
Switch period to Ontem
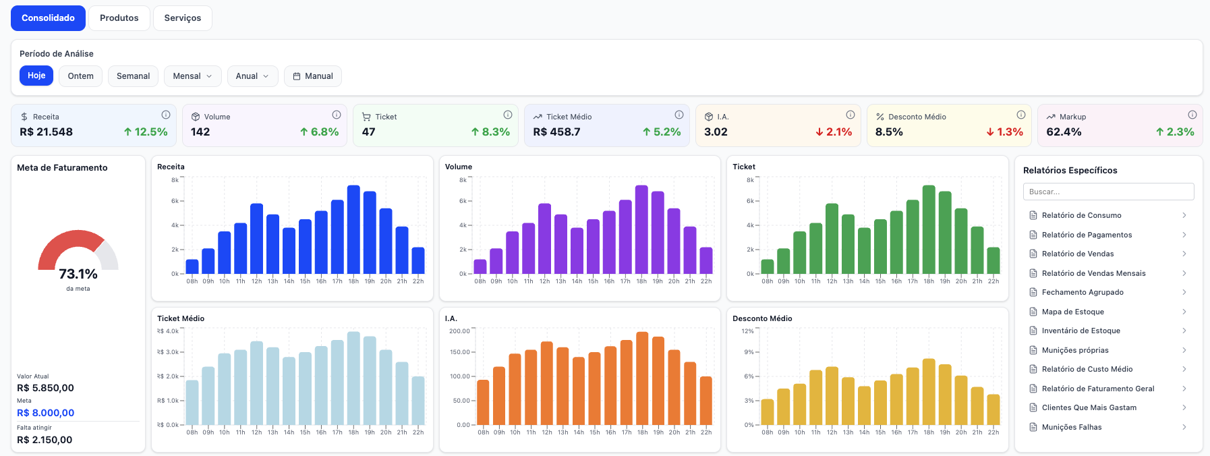click(81, 76)
